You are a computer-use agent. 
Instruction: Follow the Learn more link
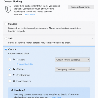click(29, 14)
